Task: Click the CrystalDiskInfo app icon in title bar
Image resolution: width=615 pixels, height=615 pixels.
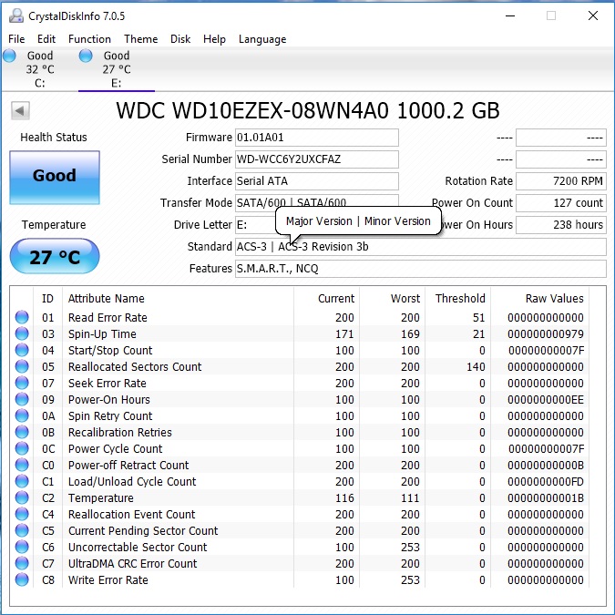Action: 16,15
